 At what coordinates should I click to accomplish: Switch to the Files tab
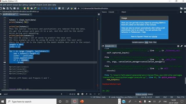155,42
